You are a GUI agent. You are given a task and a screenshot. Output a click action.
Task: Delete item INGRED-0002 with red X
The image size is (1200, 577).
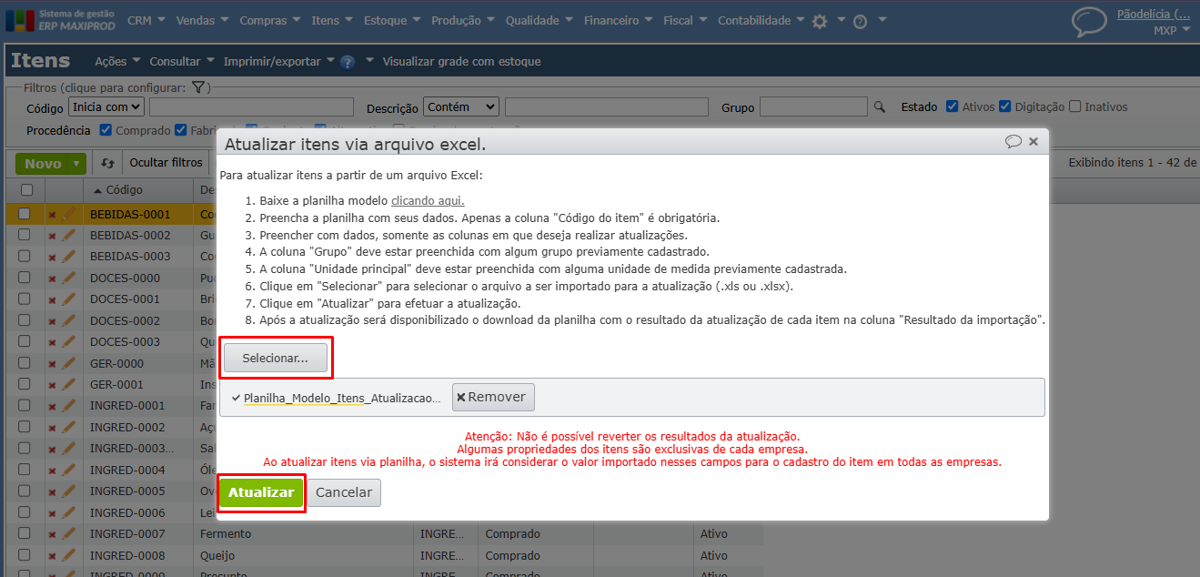point(52,428)
